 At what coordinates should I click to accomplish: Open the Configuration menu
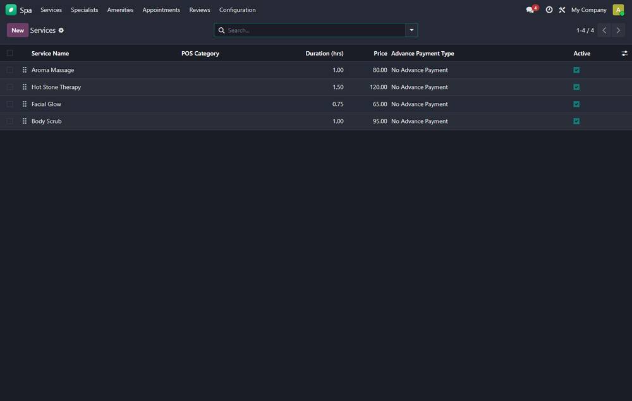[238, 9]
